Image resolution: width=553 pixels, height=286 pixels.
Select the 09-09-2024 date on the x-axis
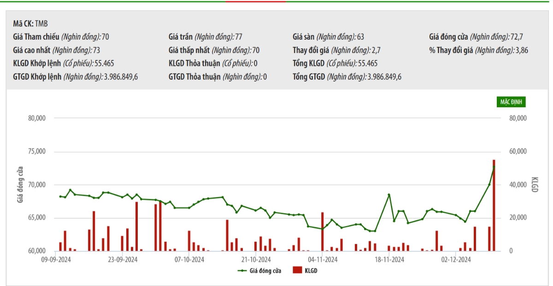[x=56, y=260]
